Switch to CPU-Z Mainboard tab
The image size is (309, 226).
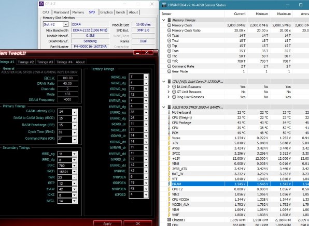(x=61, y=12)
